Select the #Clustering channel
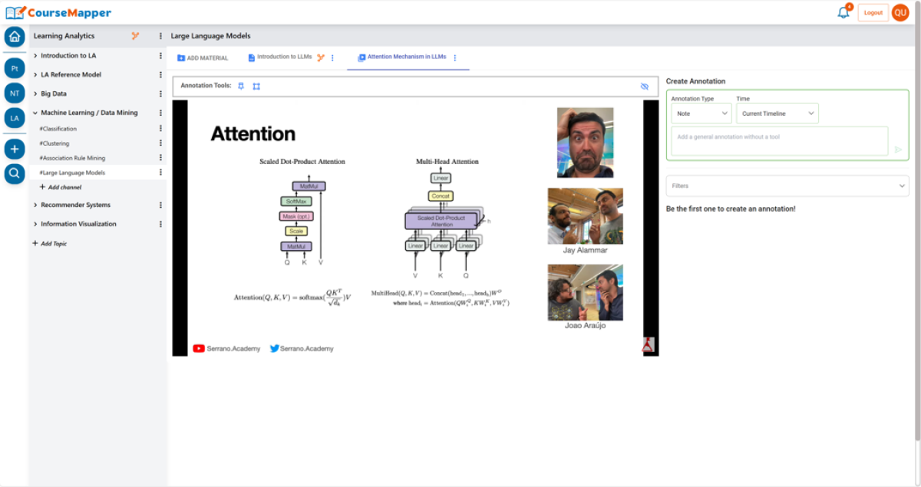Viewport: 921px width, 487px height. point(54,143)
